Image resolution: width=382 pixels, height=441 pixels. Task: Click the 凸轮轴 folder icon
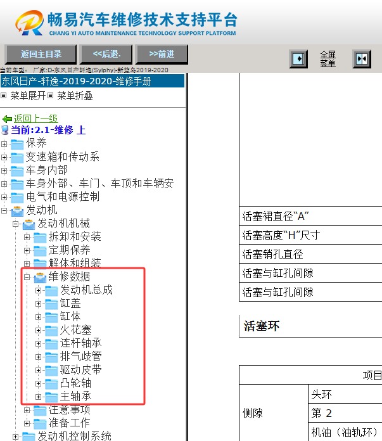(x=51, y=384)
